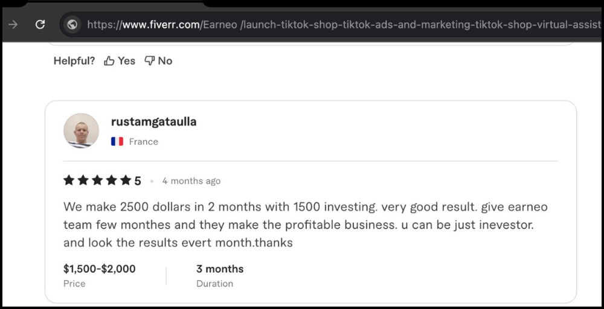Open rustamgataulla's profile name
This screenshot has height=309, width=604.
pyautogui.click(x=153, y=122)
